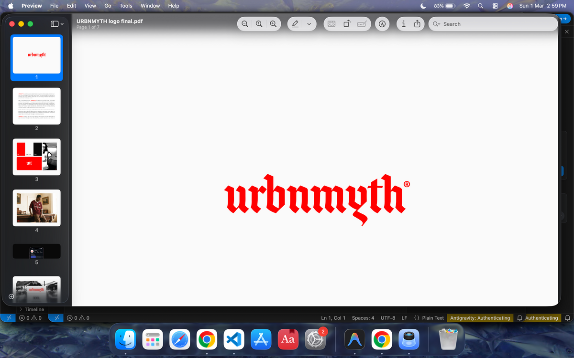Show the Markup toolbar via circled pen icon
The height and width of the screenshot is (358, 574).
382,24
